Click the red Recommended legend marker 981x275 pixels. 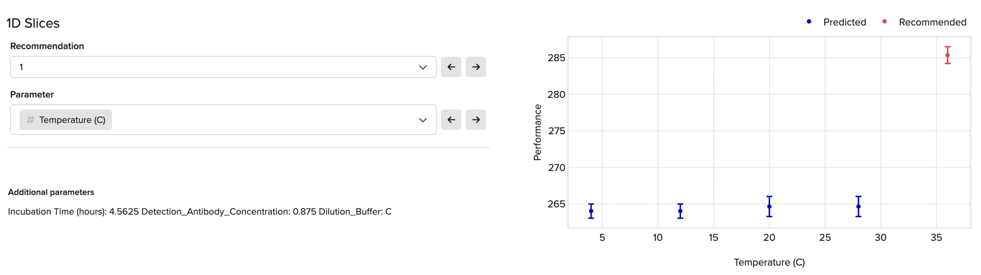tap(884, 21)
